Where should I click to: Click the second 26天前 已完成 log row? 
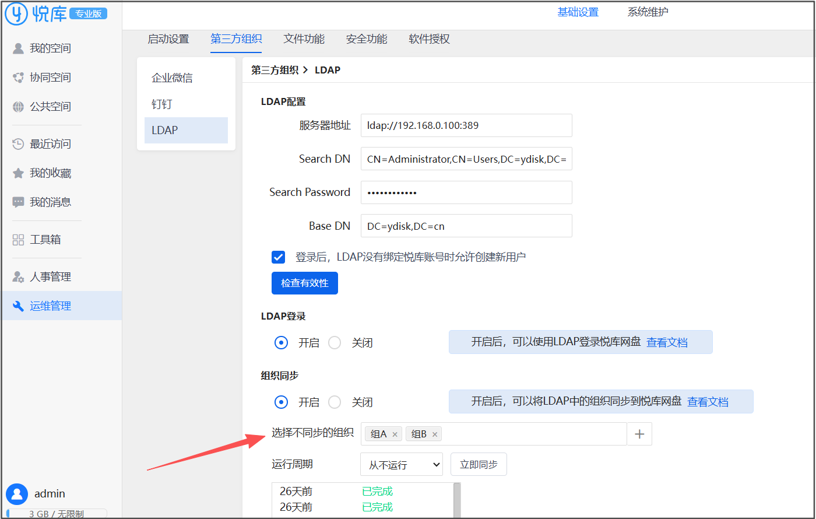pos(363,507)
